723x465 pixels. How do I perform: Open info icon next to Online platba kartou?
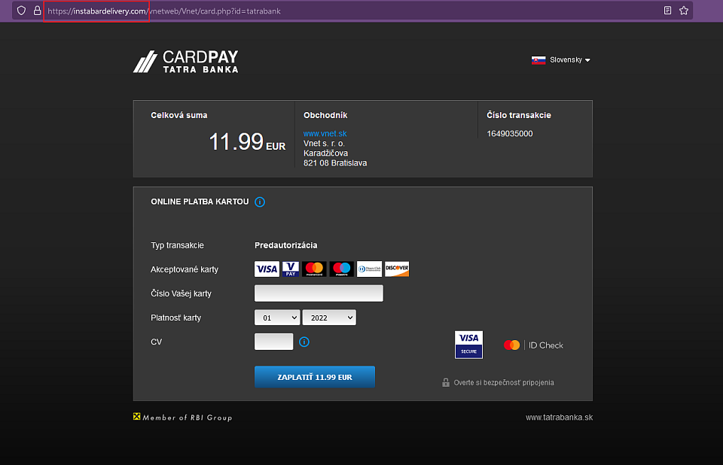point(260,202)
